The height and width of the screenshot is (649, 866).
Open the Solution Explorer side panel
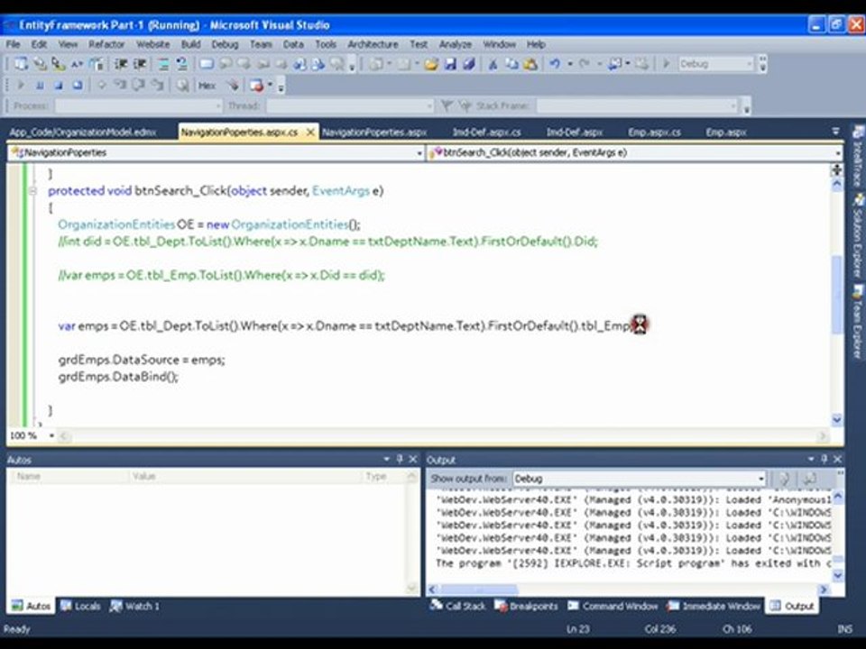pos(858,235)
